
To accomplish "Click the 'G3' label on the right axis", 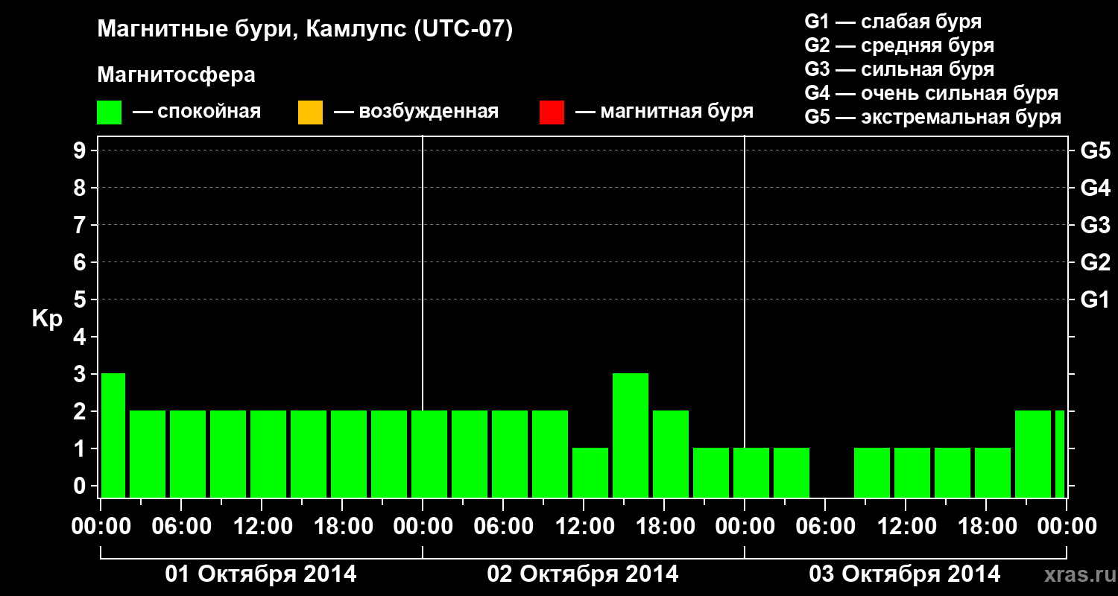I will tap(1095, 225).
